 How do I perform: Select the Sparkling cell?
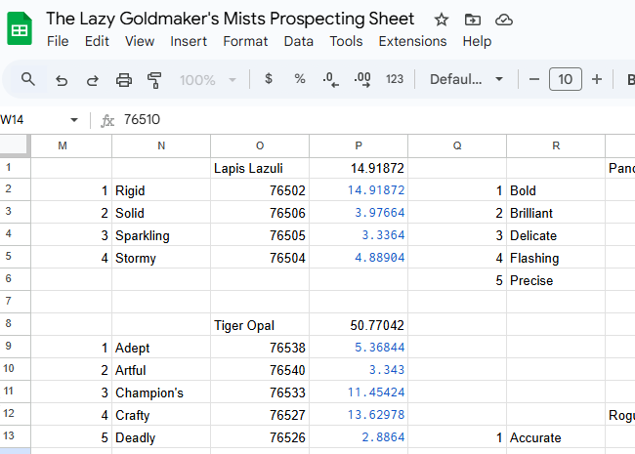pyautogui.click(x=161, y=235)
